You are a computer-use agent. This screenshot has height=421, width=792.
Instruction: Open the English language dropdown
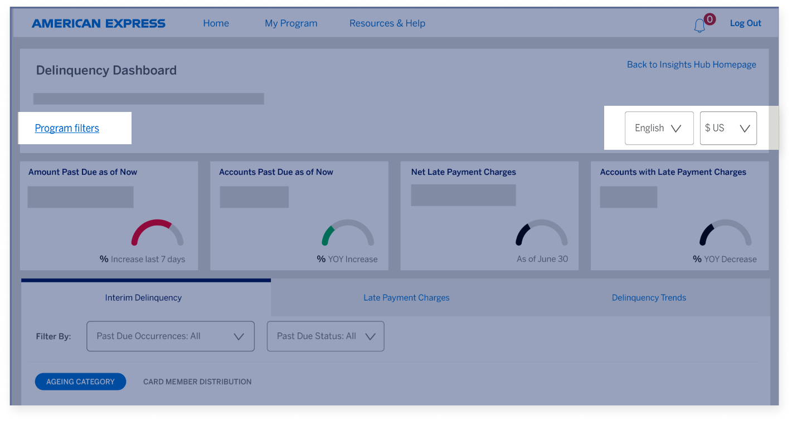click(659, 128)
